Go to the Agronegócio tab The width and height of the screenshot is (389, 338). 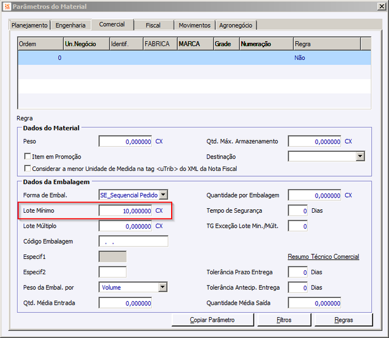click(235, 25)
